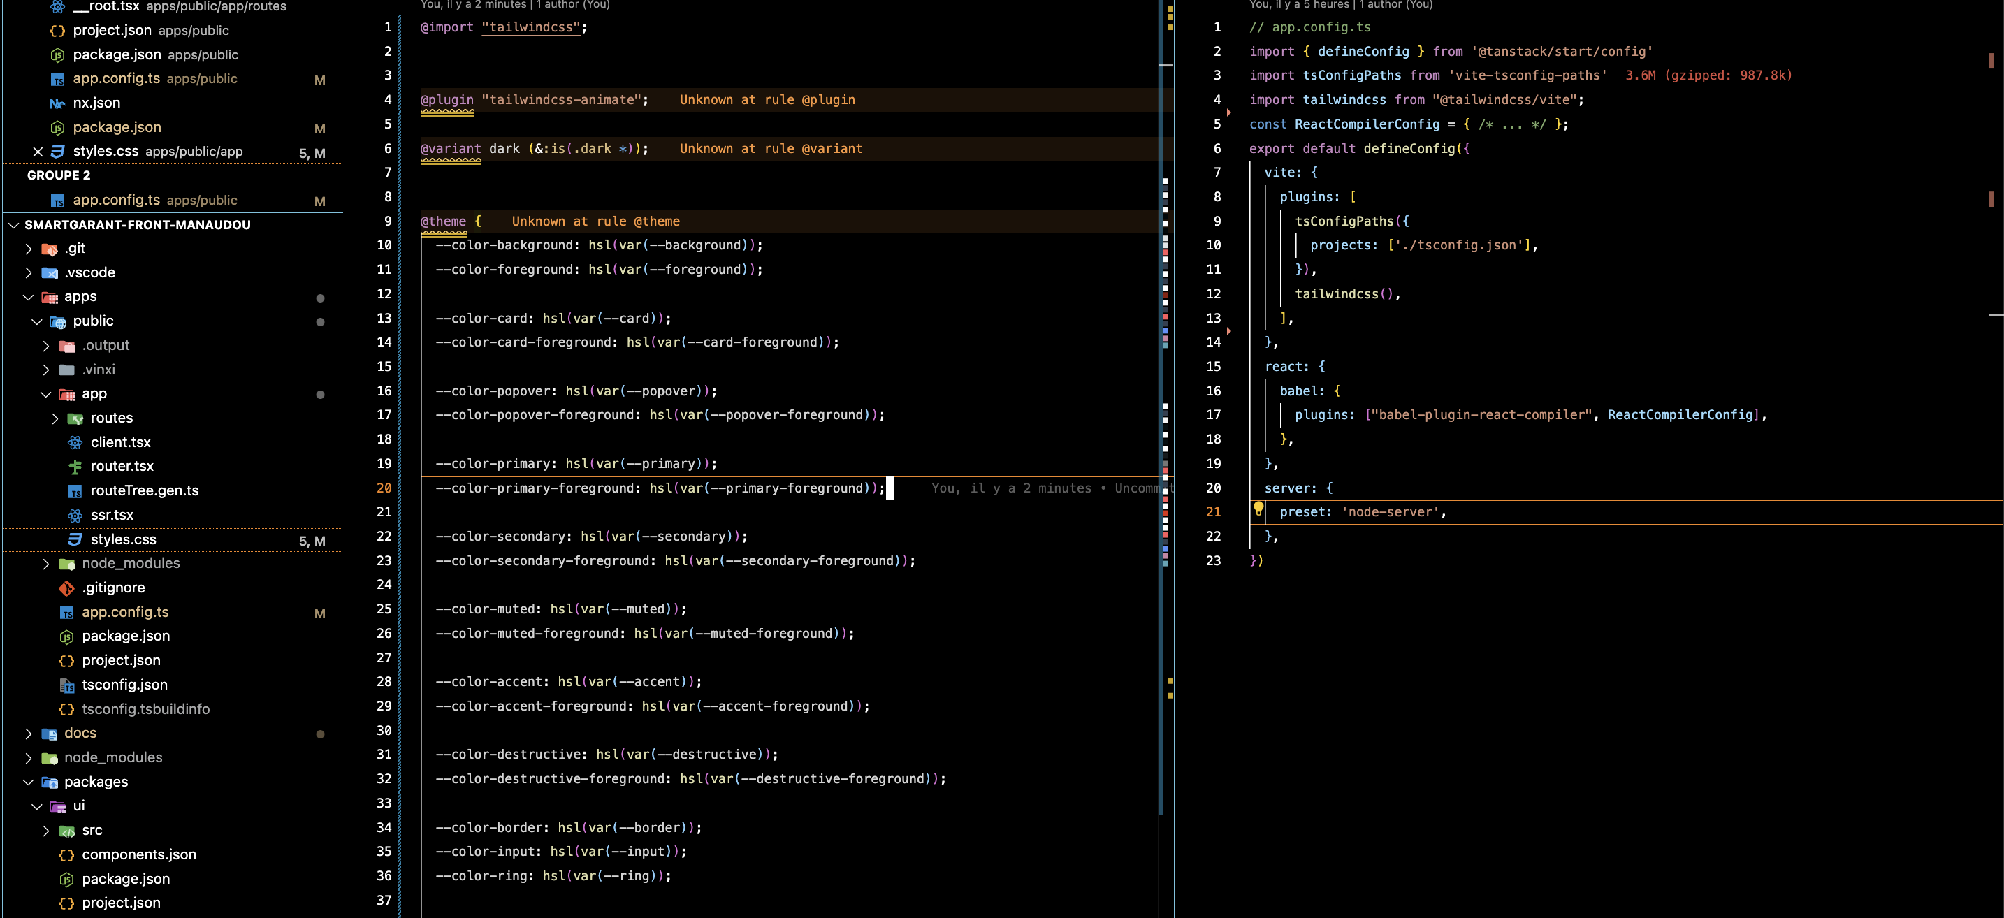Click the Nx icon beside nx.json
Viewport: 2004px width, 918px height.
click(x=57, y=103)
